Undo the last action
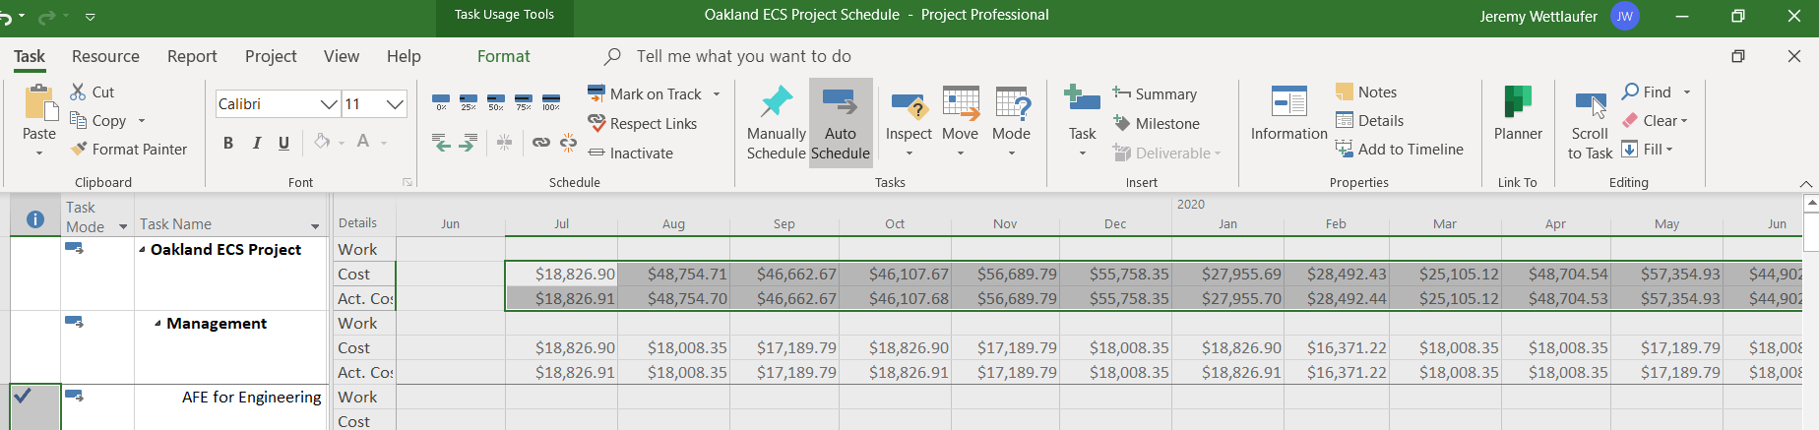Screen dimensions: 1819x430 pos(6,17)
